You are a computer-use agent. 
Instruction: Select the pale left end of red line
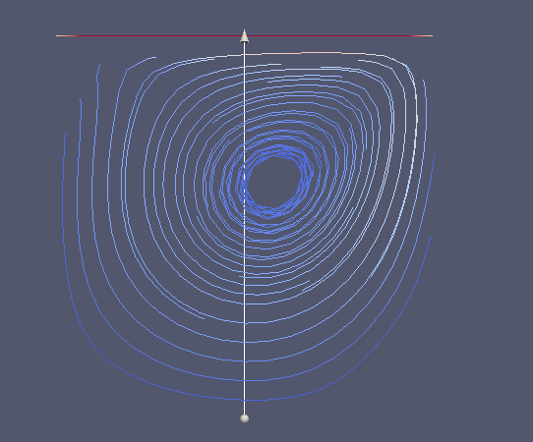[x=67, y=35]
